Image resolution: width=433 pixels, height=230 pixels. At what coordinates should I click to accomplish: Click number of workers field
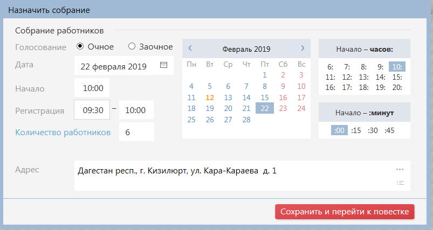click(x=136, y=132)
